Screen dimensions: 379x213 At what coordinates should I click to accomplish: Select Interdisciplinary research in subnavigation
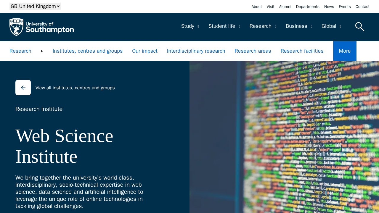tap(196, 51)
